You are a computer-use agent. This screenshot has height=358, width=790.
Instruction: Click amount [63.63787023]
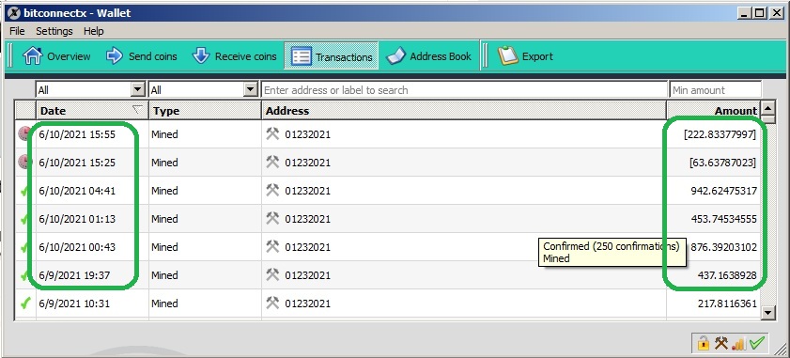(723, 163)
